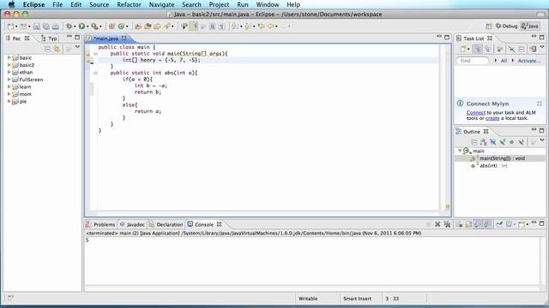This screenshot has height=308, width=549.
Task: Collapse All in Package Explorer
Action: coord(48,50)
